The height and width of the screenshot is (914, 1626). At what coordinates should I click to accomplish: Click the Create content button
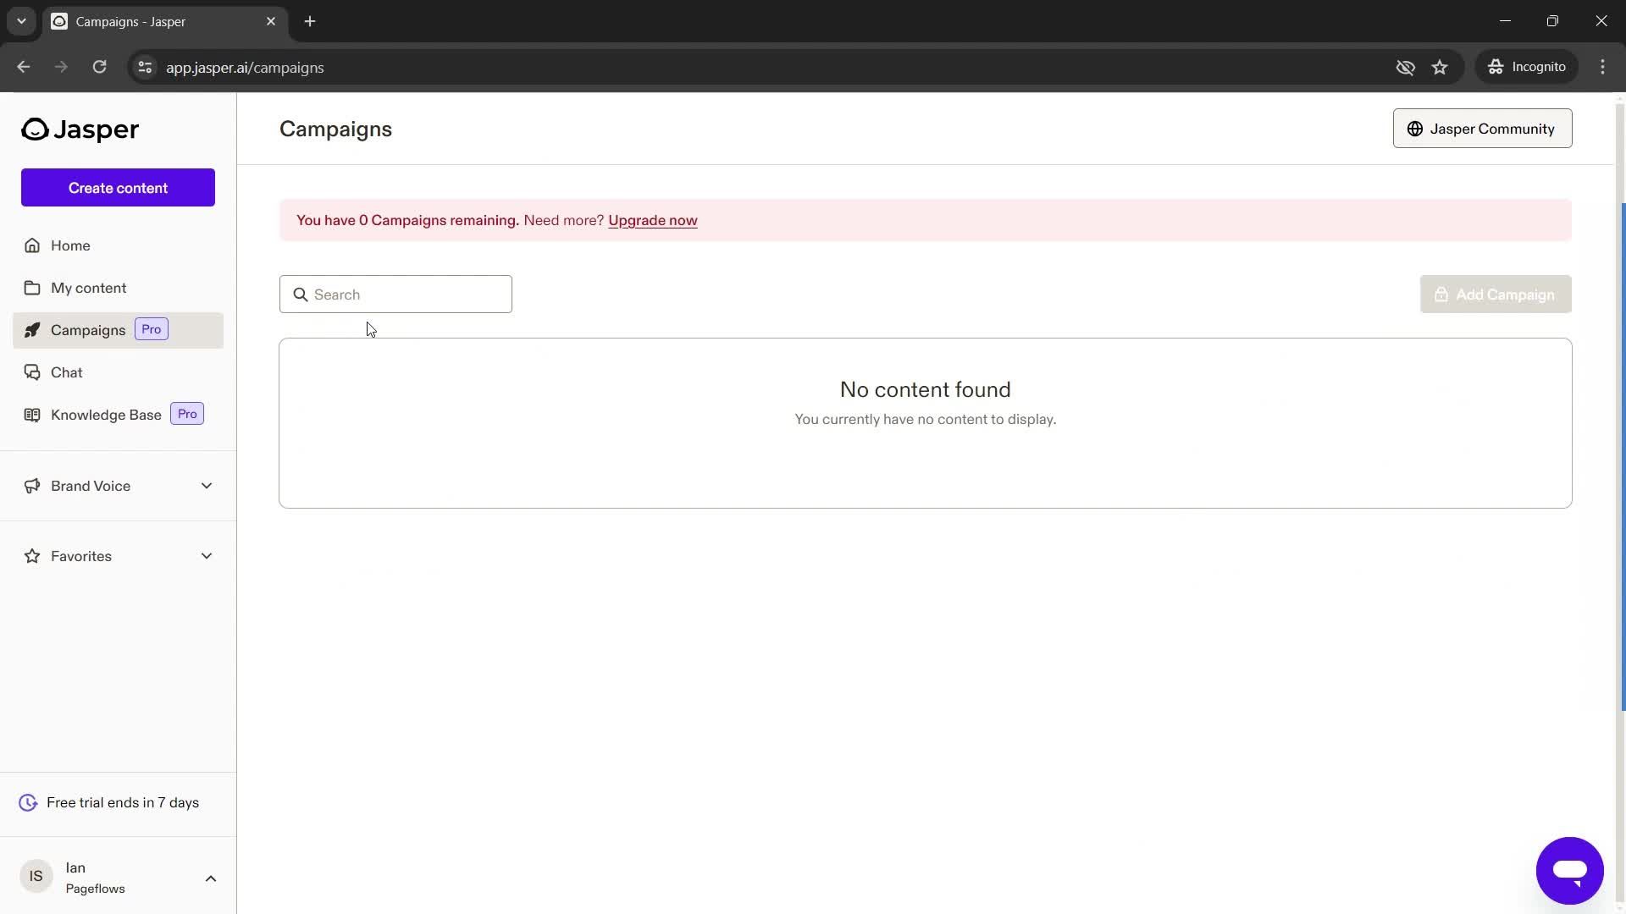click(x=119, y=188)
